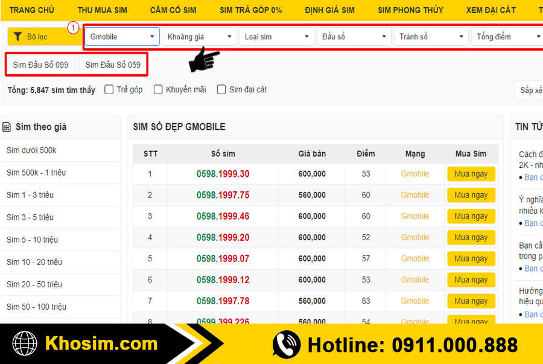Click the globe icon next to Khosim.com
The image size is (543, 364).
[25, 344]
